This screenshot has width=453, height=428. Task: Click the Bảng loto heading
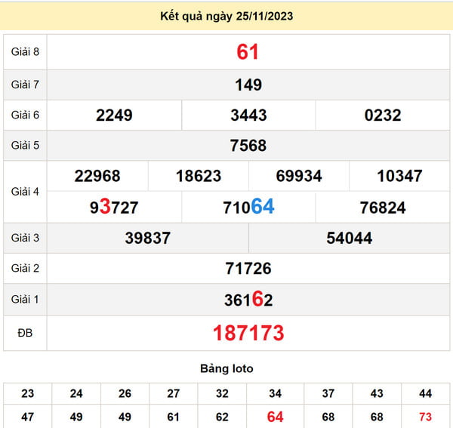[226, 369]
